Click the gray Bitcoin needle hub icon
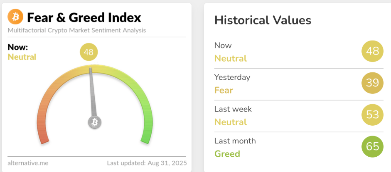The width and height of the screenshot is (391, 172). (95, 122)
